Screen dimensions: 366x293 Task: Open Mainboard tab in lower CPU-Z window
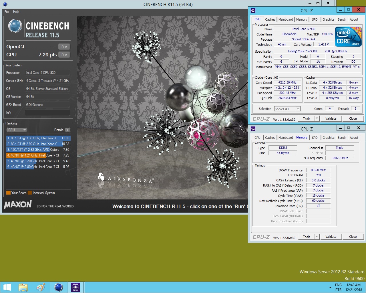pos(286,138)
